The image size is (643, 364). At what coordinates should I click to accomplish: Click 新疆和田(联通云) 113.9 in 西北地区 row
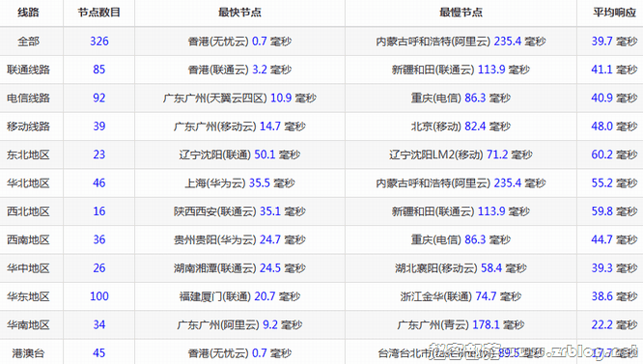point(461,211)
